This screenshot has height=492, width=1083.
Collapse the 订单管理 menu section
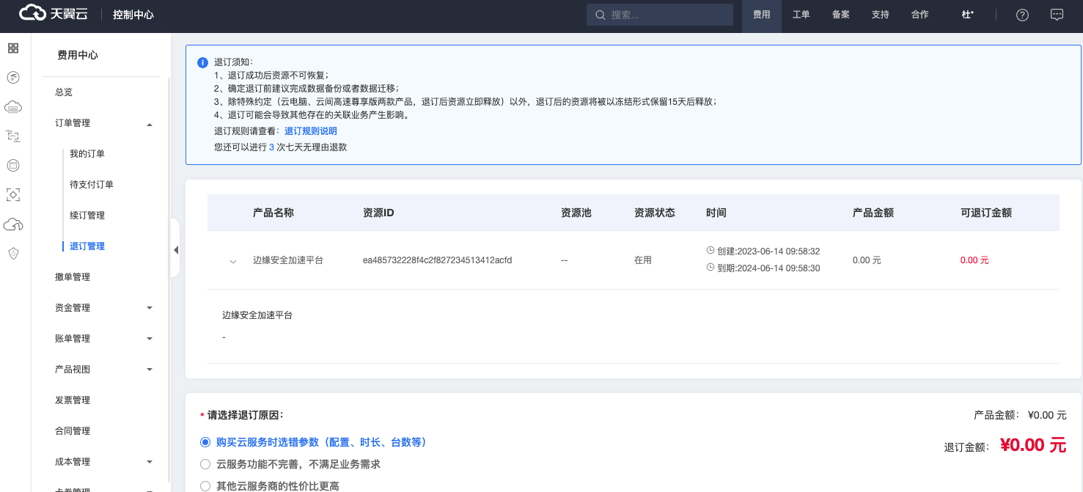click(x=150, y=124)
